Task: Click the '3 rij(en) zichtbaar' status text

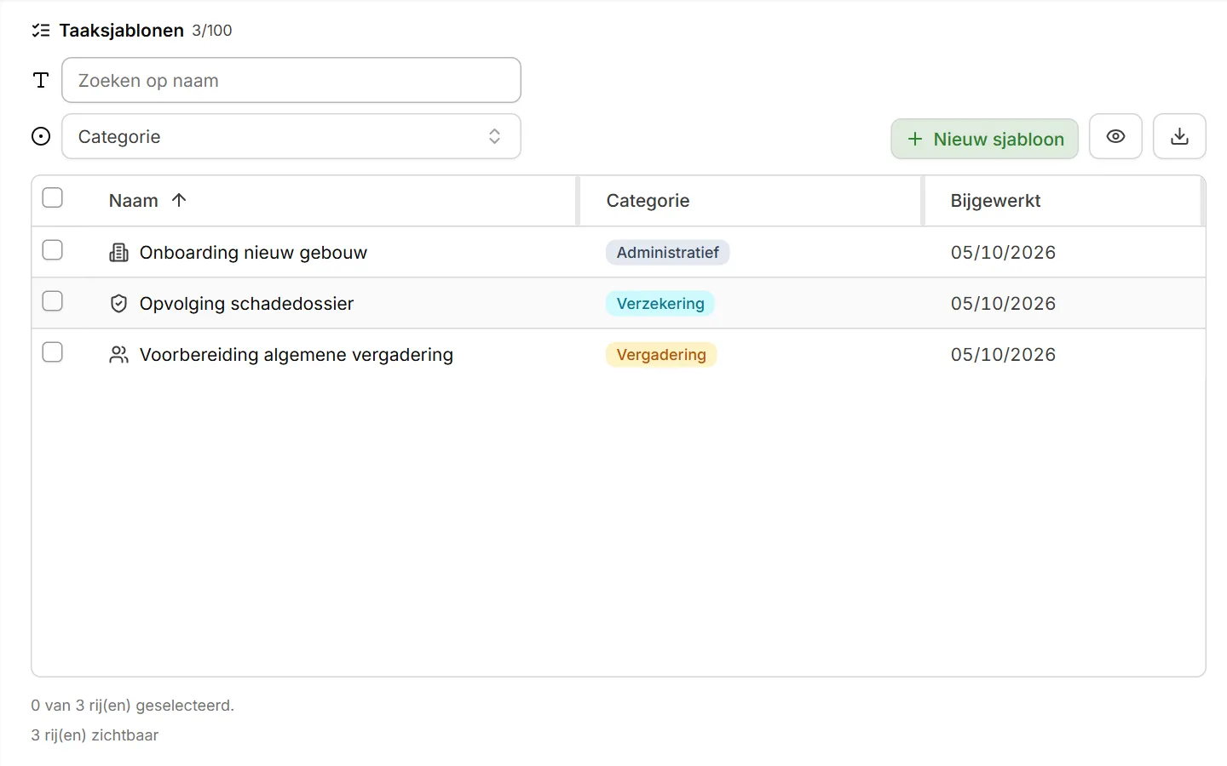Action: (95, 735)
